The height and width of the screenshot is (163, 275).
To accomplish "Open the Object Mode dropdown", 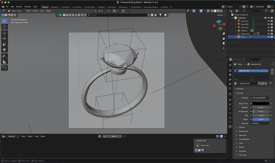I will click(x=16, y=11).
